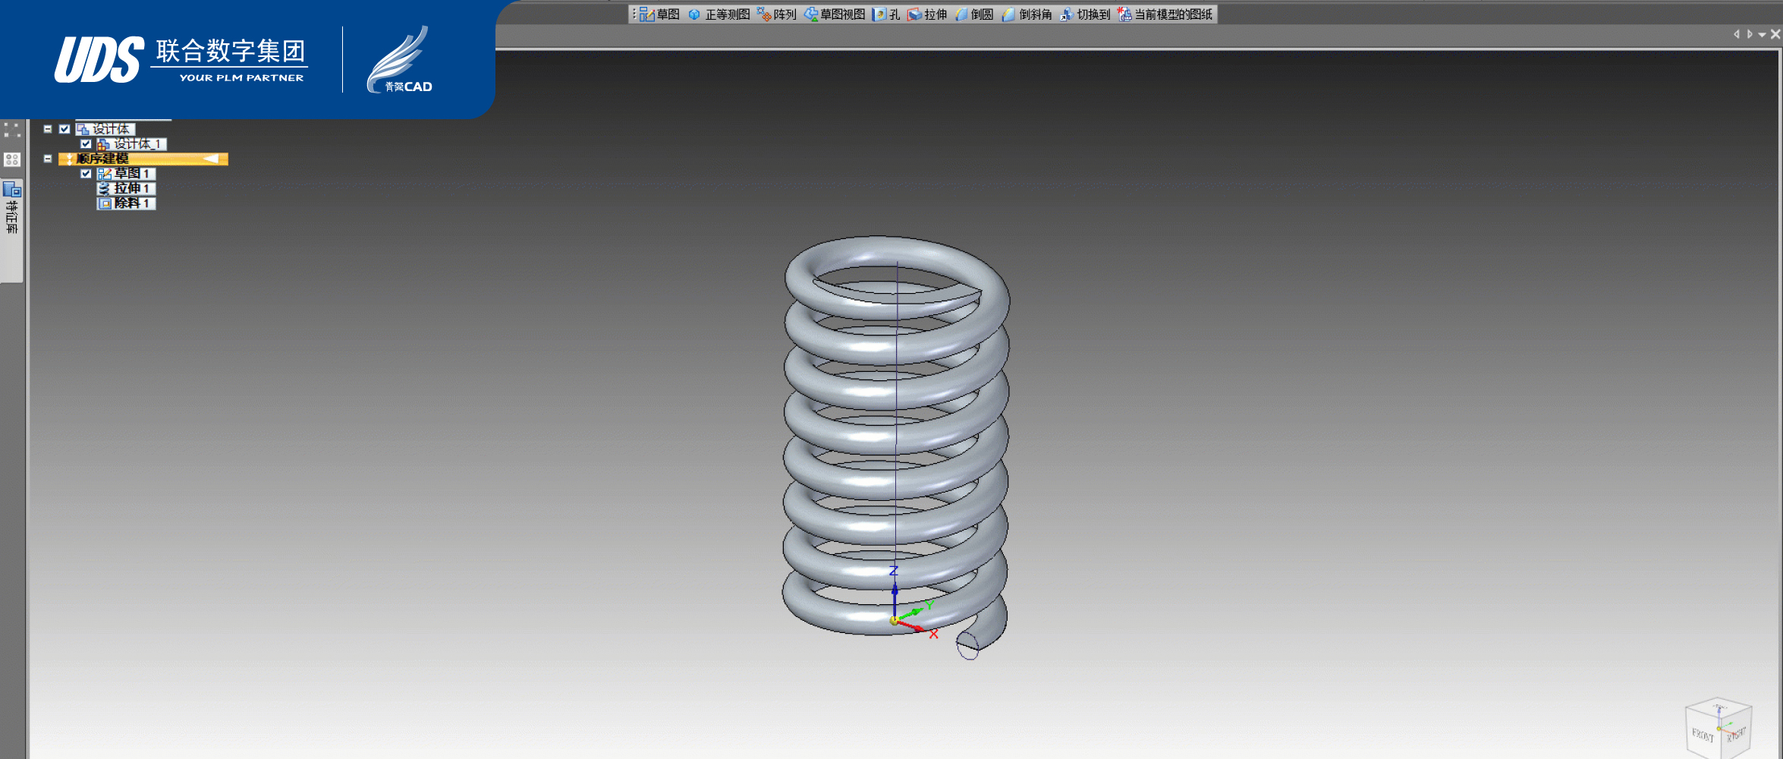Click the FRONT face of view cube
The image size is (1783, 759).
tap(1703, 735)
